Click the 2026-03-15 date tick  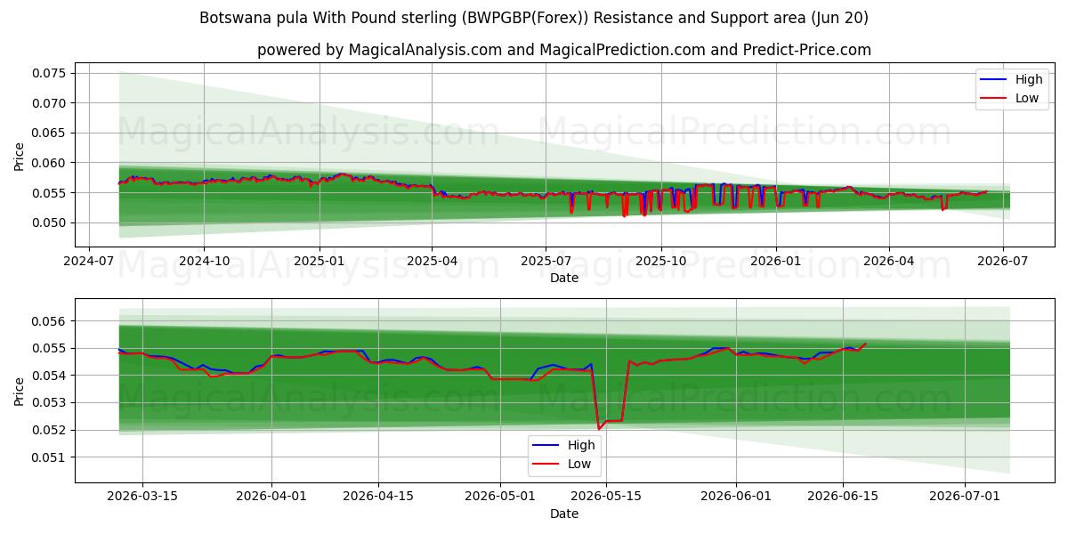coord(142,498)
